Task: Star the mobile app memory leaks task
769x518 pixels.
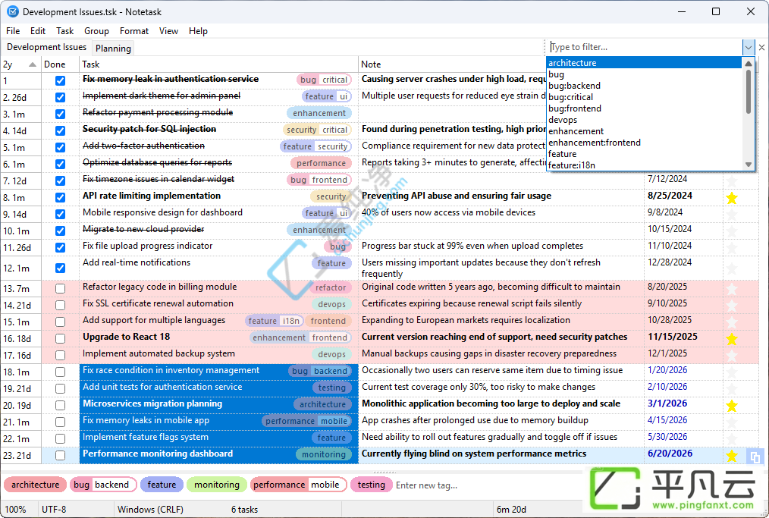Action: (x=732, y=422)
